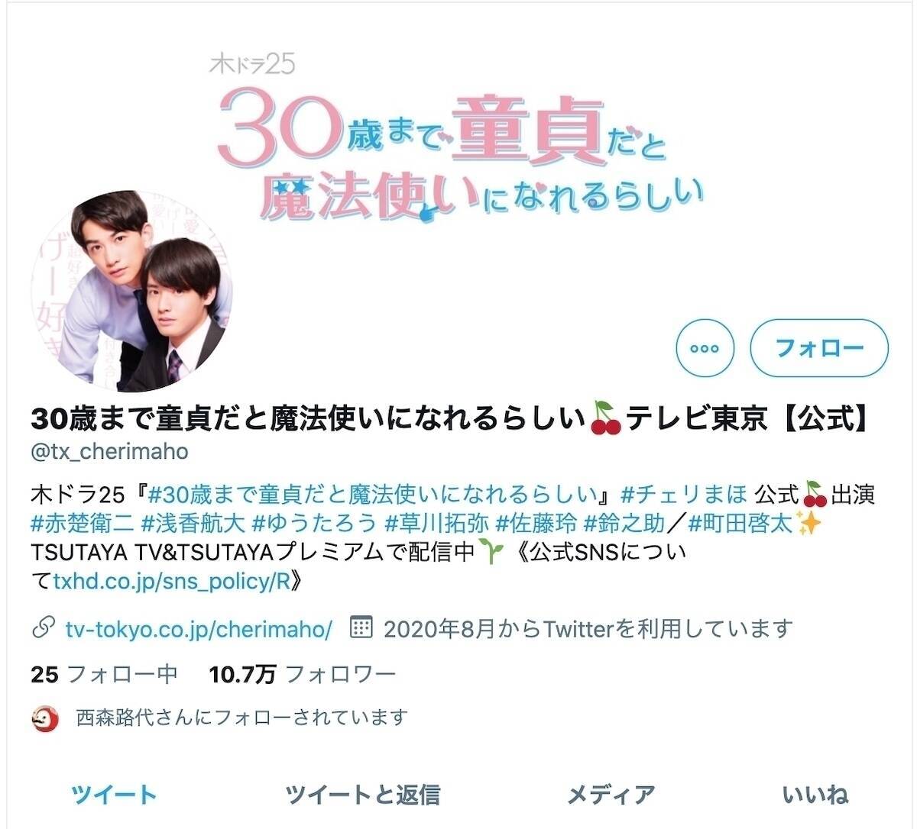Click the #赤楚衛二 hashtag
Viewport: 917px width, 829px height.
(83, 524)
